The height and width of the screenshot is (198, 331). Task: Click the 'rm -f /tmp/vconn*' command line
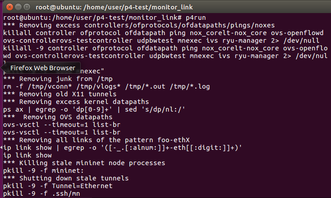(x=106, y=86)
